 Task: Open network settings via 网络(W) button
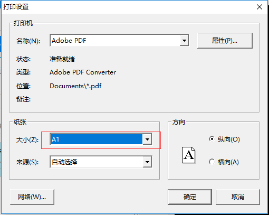[x=32, y=197]
